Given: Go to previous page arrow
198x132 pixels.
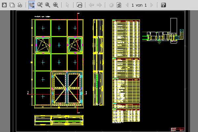Looking at the screenshot, I should pos(127,5).
